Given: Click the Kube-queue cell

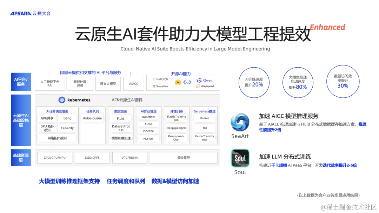Looking at the screenshot, I should (93, 118).
